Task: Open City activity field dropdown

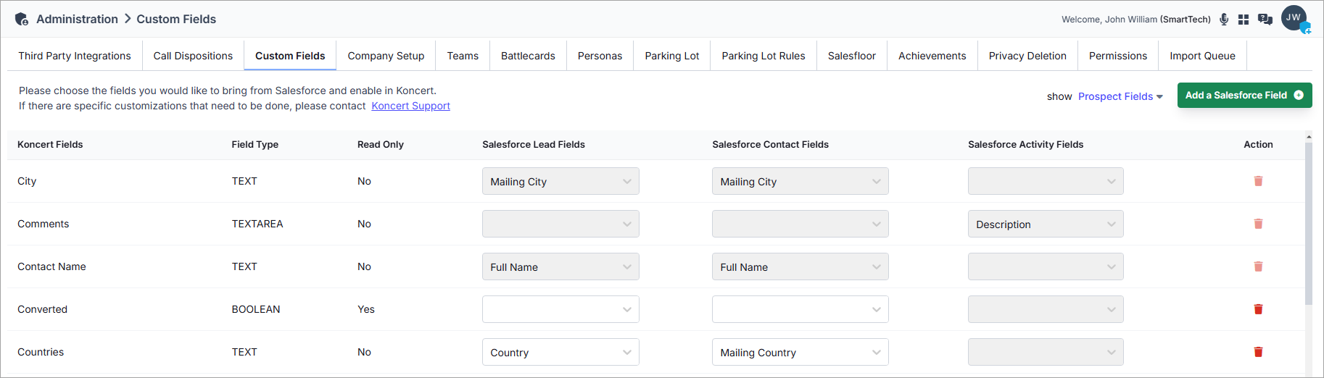Action: click(1046, 181)
